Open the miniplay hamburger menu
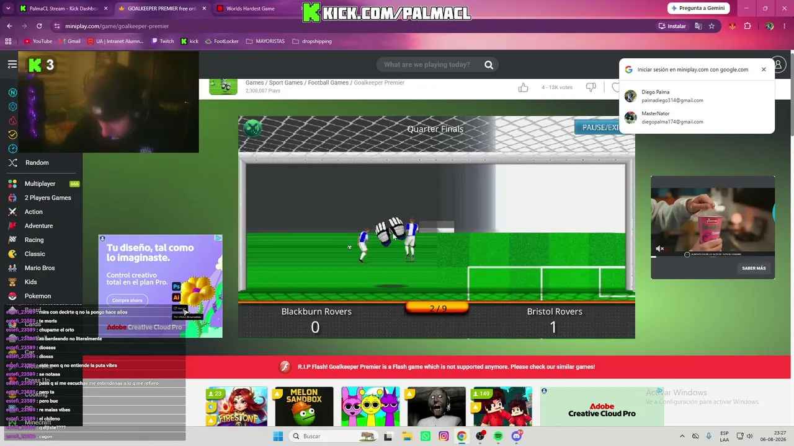 (x=12, y=64)
